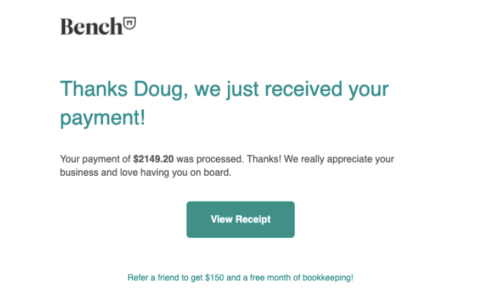The width and height of the screenshot is (483, 307).
Task: Click the $150 amount in referral link
Action: [x=215, y=278]
